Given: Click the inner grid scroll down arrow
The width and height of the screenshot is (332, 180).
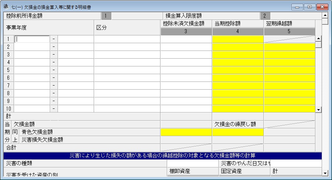Looking at the screenshot, I should coord(318,110).
